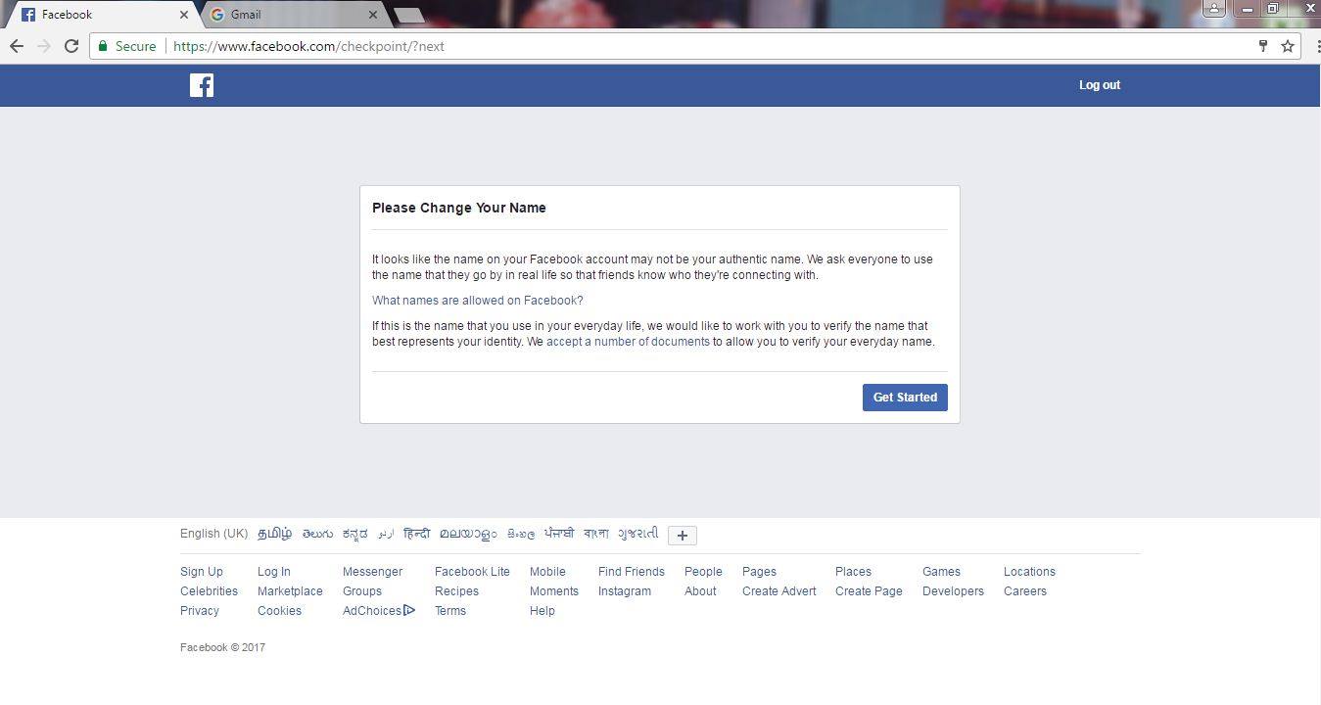
Task: Open AdChoices footer link text
Action: (372, 611)
